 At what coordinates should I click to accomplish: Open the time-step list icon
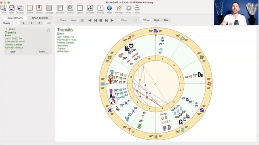tap(82, 21)
